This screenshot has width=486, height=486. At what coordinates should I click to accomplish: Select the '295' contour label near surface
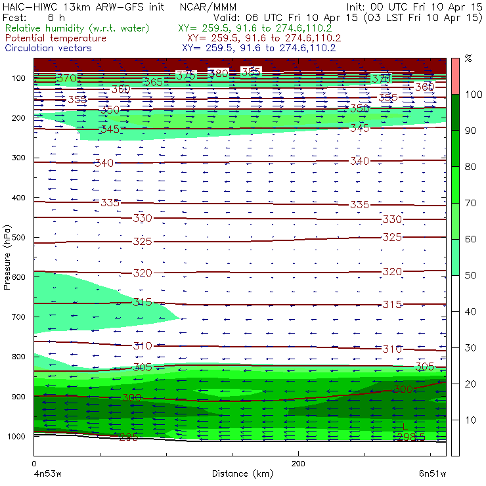click(129, 437)
